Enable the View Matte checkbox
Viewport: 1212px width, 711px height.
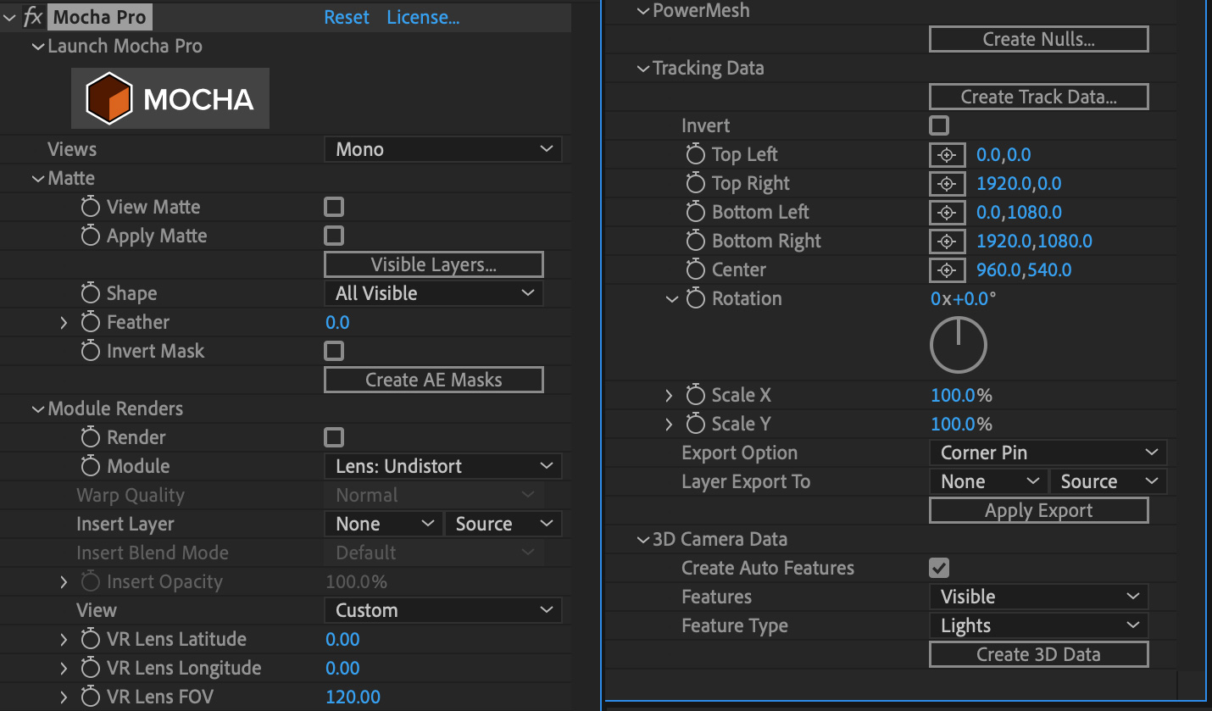[x=335, y=207]
